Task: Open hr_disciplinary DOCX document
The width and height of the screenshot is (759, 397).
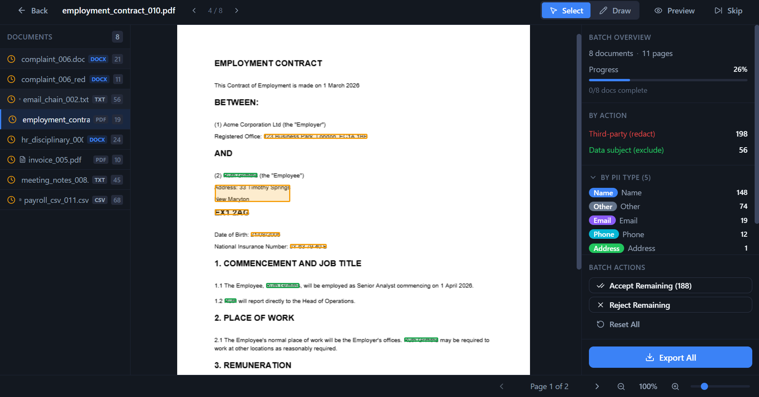Action: 53,140
